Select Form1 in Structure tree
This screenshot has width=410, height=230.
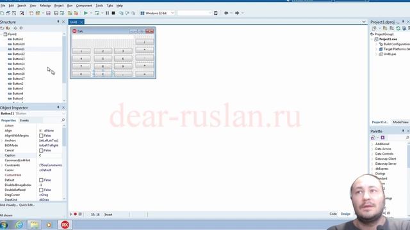12,34
